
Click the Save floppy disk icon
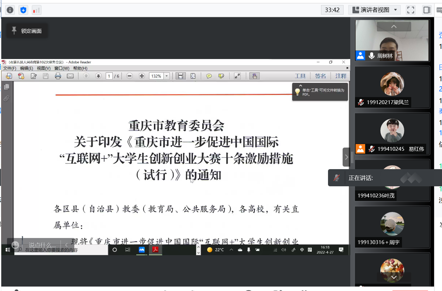tap(46, 76)
